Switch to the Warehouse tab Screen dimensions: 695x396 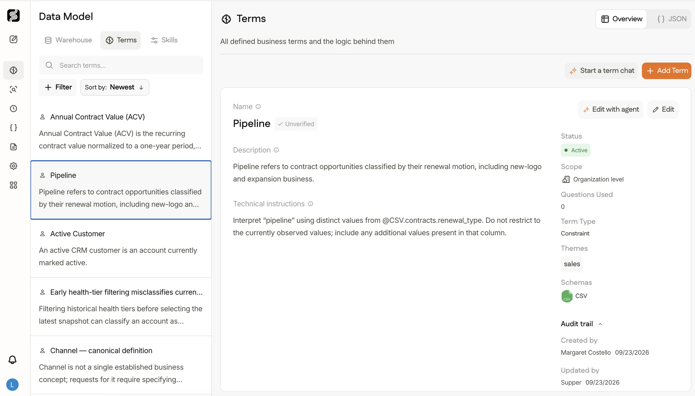point(68,40)
